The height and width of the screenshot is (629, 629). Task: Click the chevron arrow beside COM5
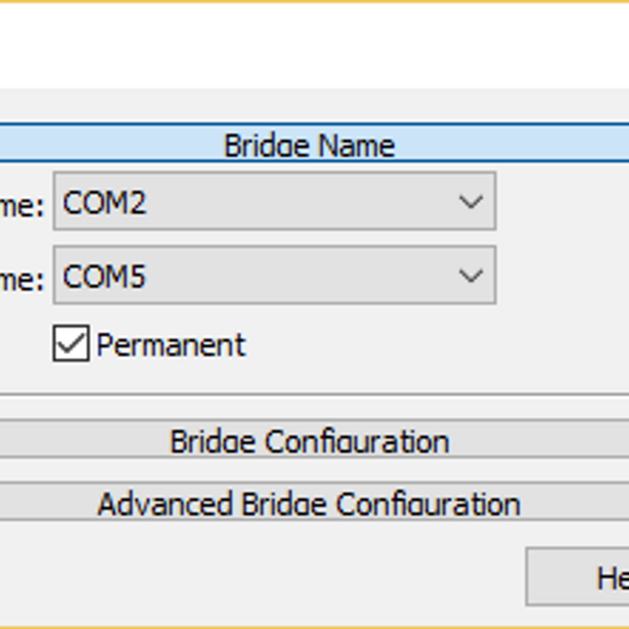(x=471, y=276)
